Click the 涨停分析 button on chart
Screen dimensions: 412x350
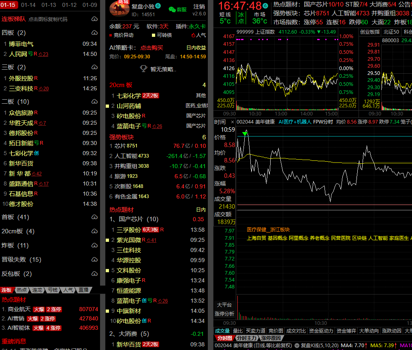224,314
